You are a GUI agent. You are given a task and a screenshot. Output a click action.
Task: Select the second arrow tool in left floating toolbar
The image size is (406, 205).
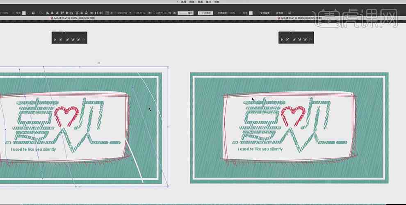pos(61,39)
